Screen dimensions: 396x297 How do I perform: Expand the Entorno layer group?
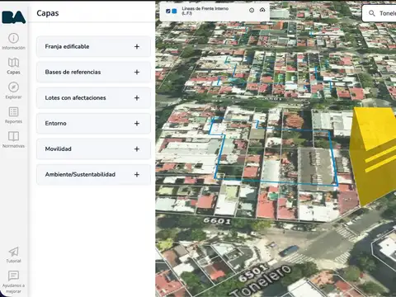coord(93,123)
